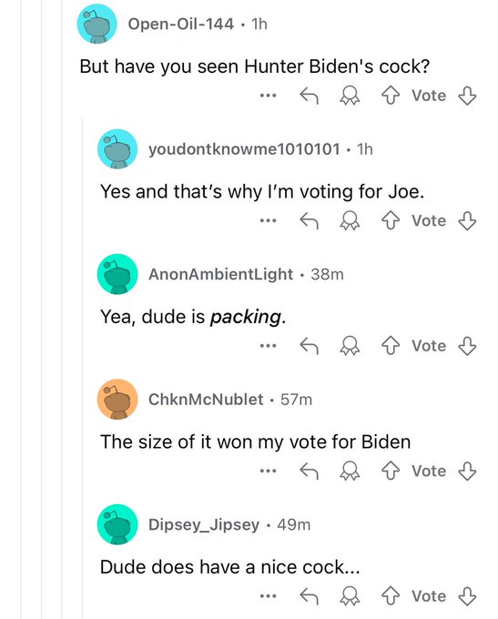Open more options on Dipsey_Jipsey's comment
The image size is (498, 619).
click(x=269, y=596)
